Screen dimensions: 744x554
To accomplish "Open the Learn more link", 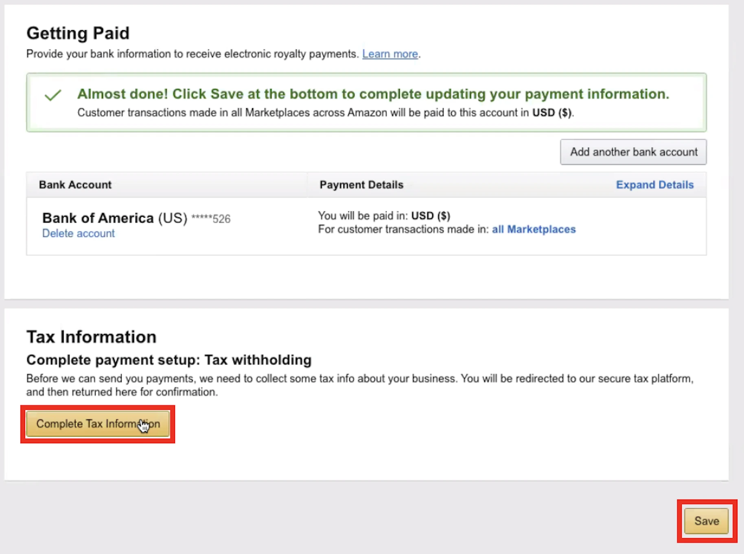I will click(390, 53).
